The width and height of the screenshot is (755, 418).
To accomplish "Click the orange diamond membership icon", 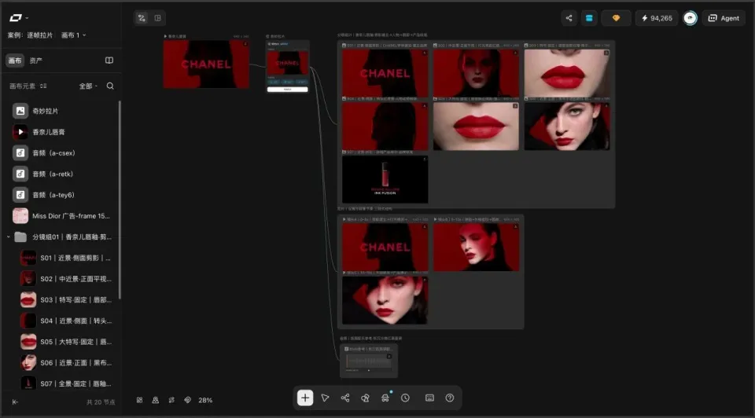I will (x=616, y=18).
